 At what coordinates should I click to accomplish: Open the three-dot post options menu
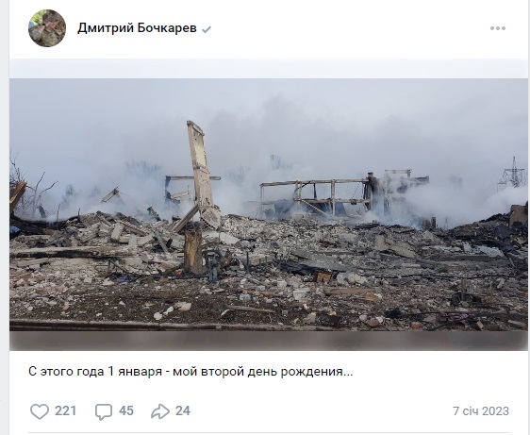[498, 28]
